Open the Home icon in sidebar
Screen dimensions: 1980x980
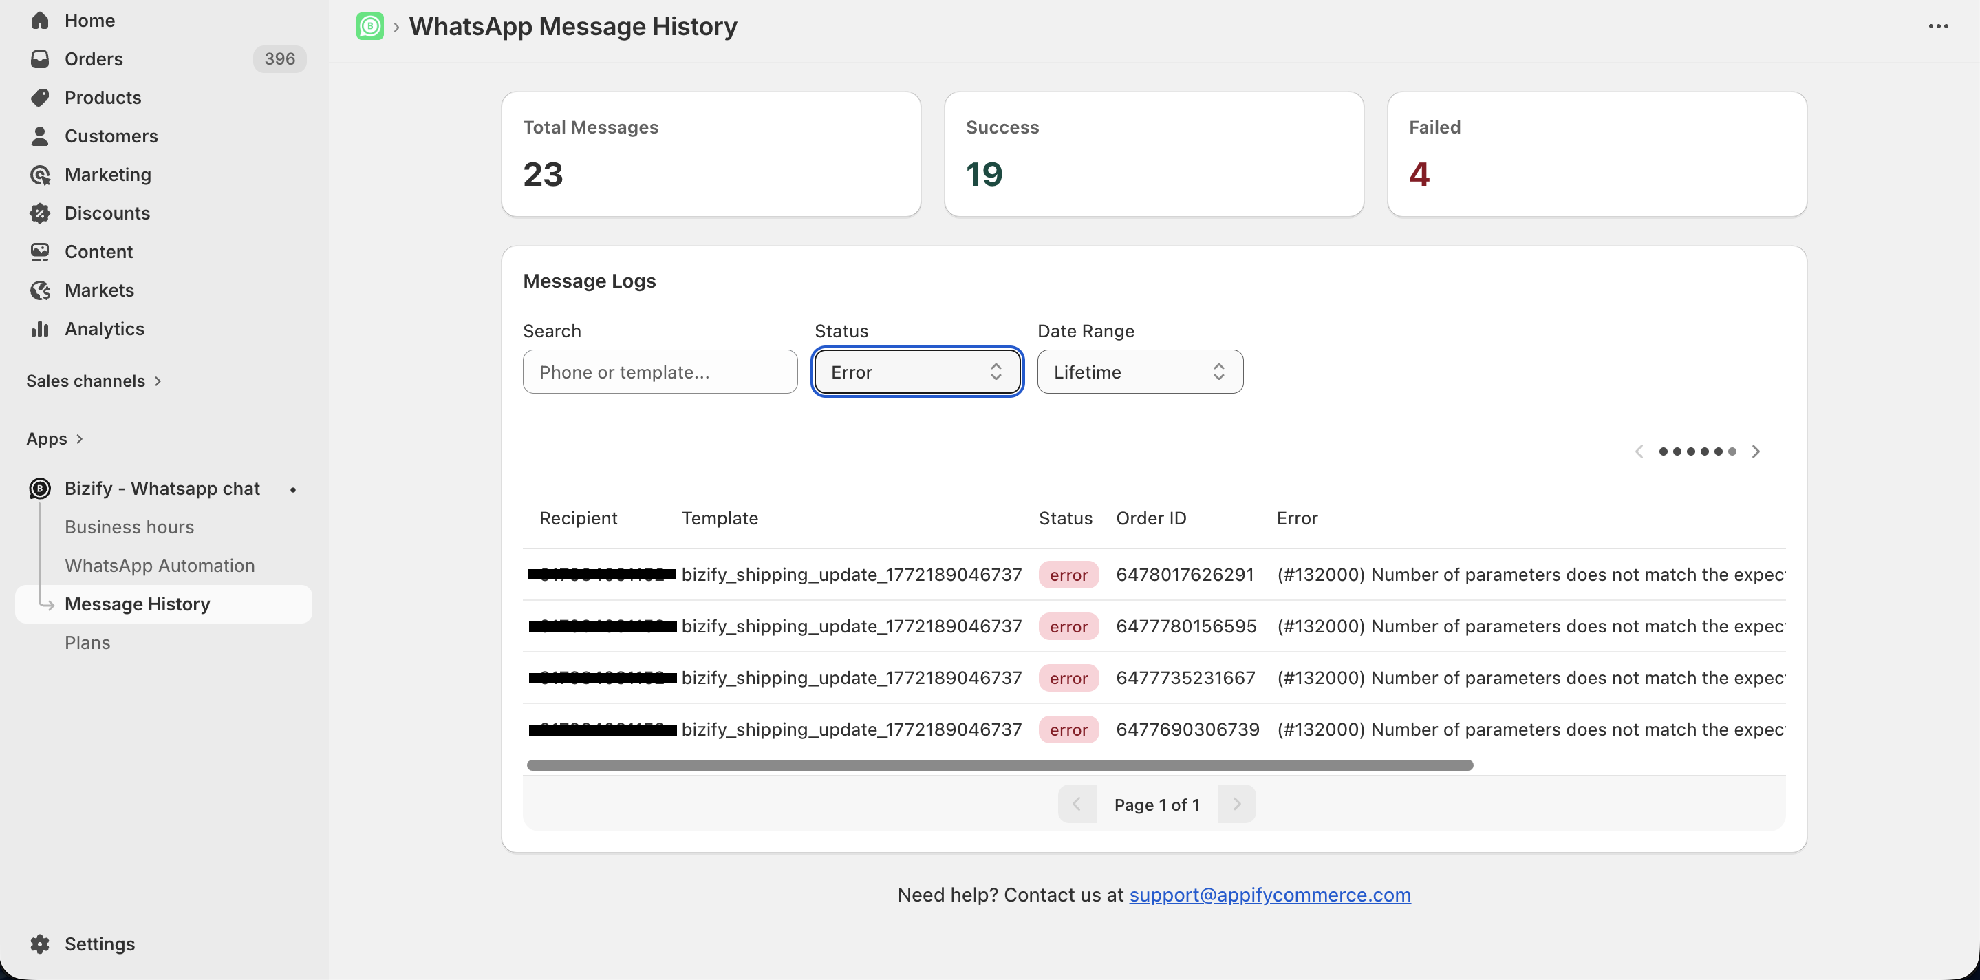(x=41, y=20)
